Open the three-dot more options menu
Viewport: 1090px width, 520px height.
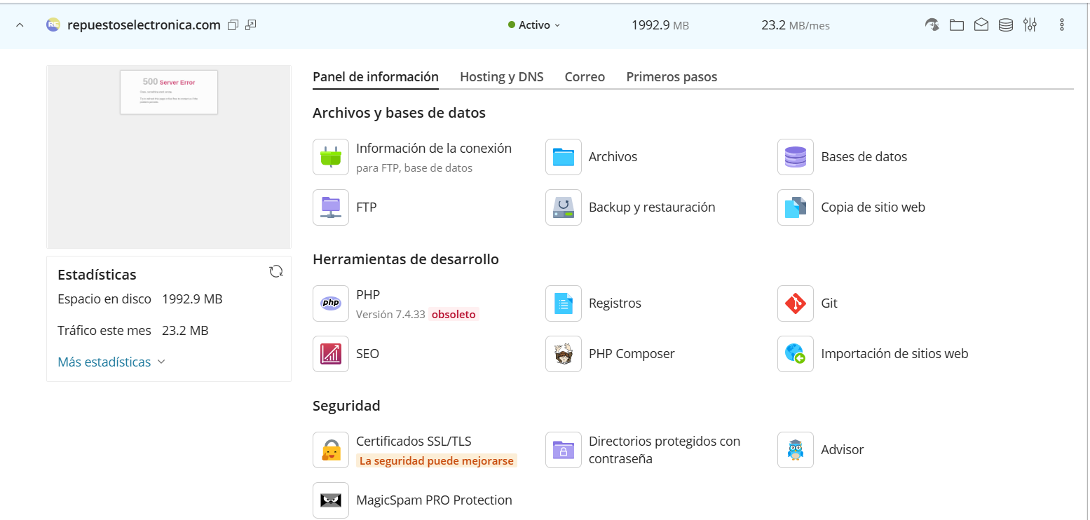(1062, 25)
